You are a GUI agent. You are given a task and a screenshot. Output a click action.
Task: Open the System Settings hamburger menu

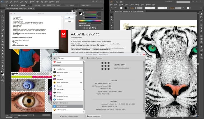click(82, 58)
